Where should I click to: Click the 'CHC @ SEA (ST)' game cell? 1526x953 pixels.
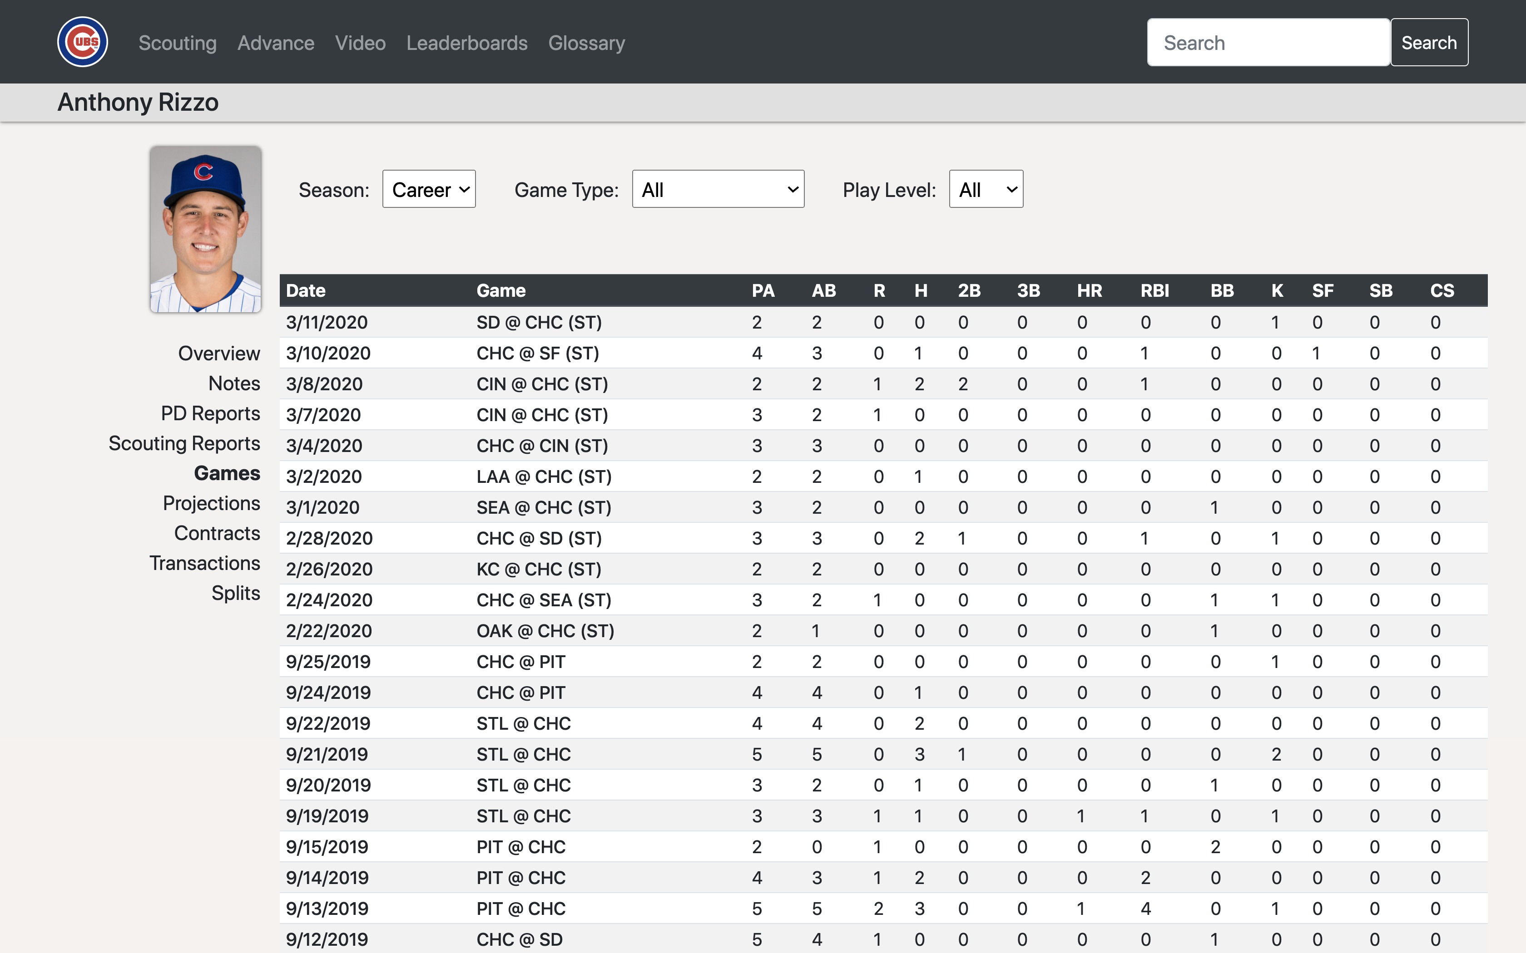pos(544,600)
